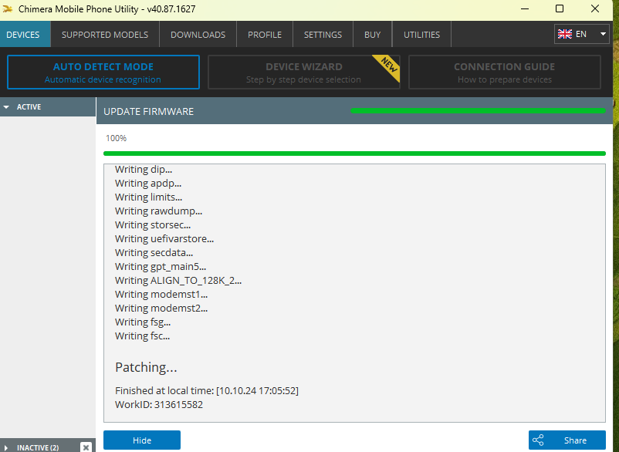Click the 100% progress label
The height and width of the screenshot is (452, 619).
116,138
